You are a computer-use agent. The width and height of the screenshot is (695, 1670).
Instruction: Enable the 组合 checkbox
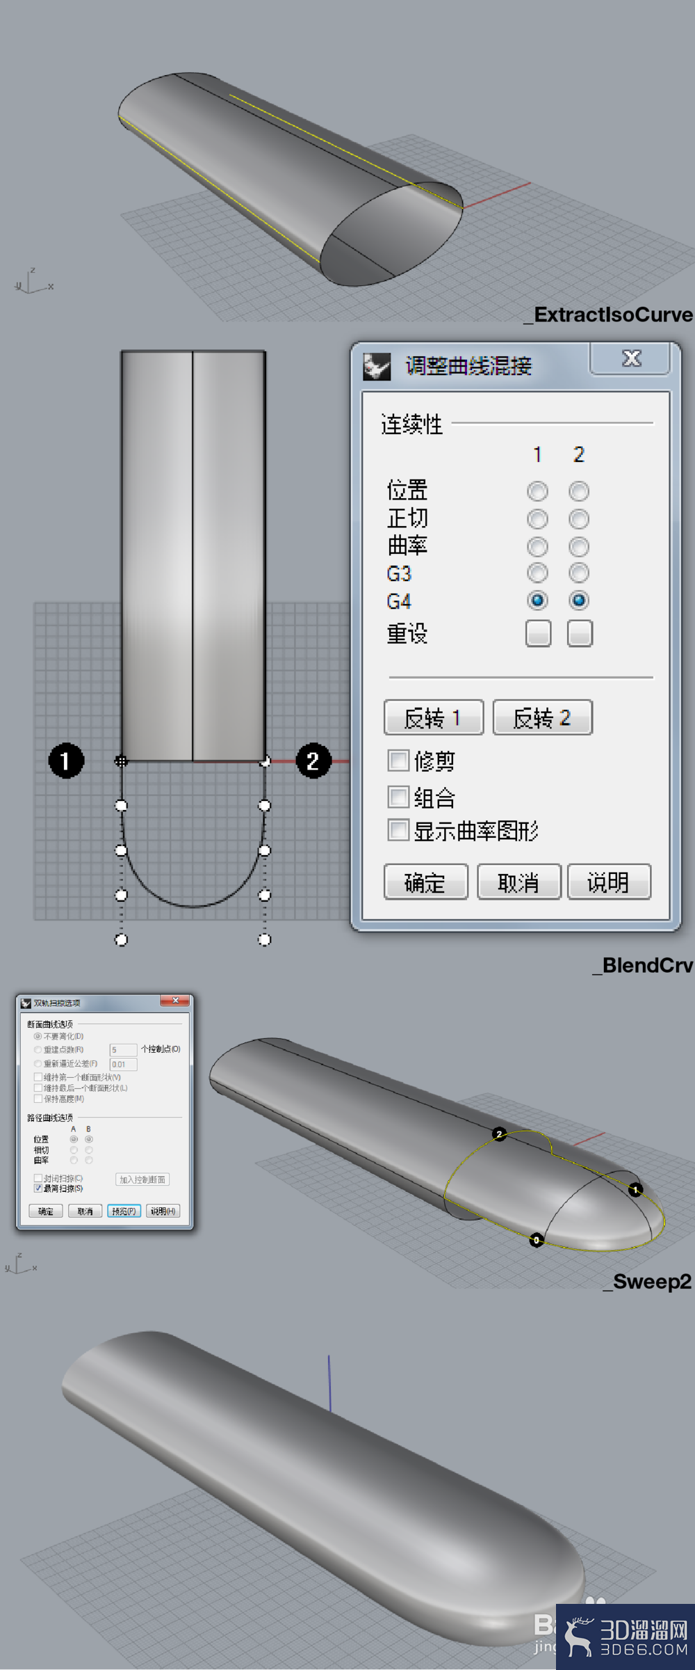pos(398,797)
